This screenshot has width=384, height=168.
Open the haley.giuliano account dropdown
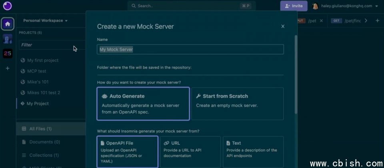[376, 6]
